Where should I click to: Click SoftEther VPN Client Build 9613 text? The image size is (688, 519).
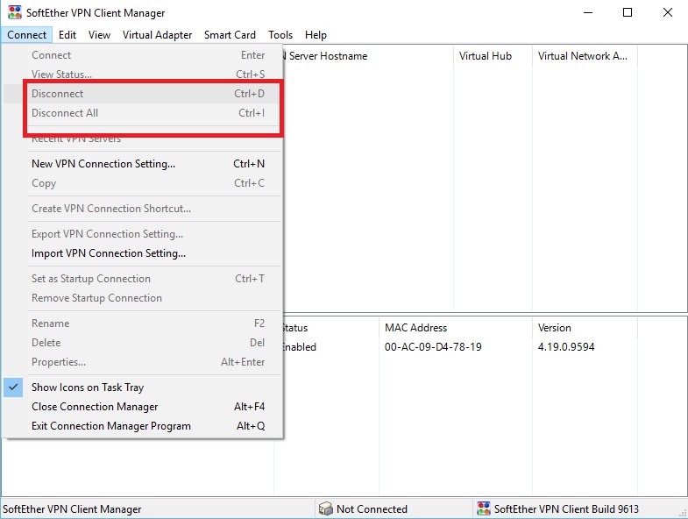click(x=566, y=508)
